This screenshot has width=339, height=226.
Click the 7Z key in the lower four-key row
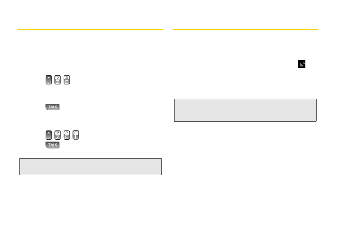(58, 135)
